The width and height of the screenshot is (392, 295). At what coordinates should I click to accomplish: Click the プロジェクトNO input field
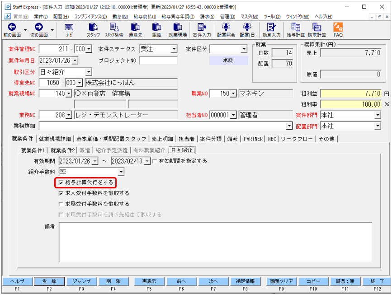(x=159, y=60)
